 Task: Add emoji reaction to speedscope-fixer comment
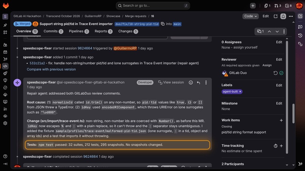click(191, 83)
